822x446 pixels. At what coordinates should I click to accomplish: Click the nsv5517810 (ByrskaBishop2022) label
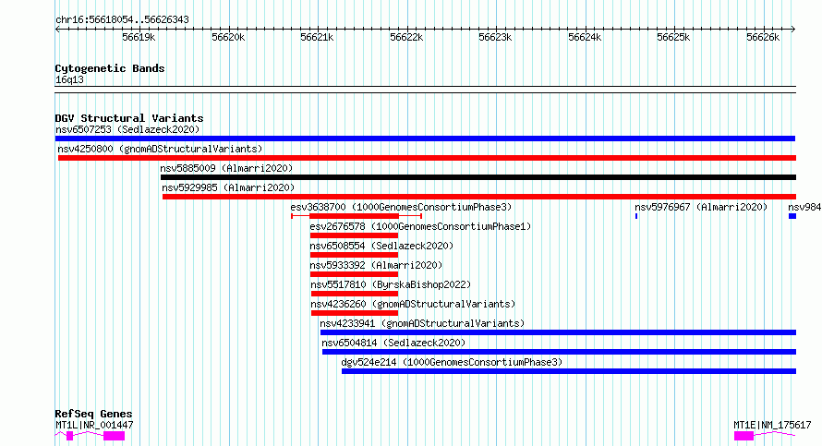coord(391,284)
